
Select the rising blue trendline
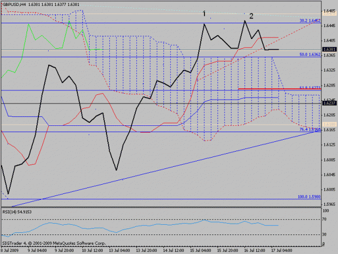(164, 169)
